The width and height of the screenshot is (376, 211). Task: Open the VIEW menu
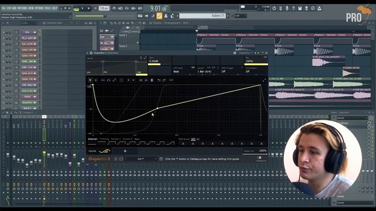[31, 8]
